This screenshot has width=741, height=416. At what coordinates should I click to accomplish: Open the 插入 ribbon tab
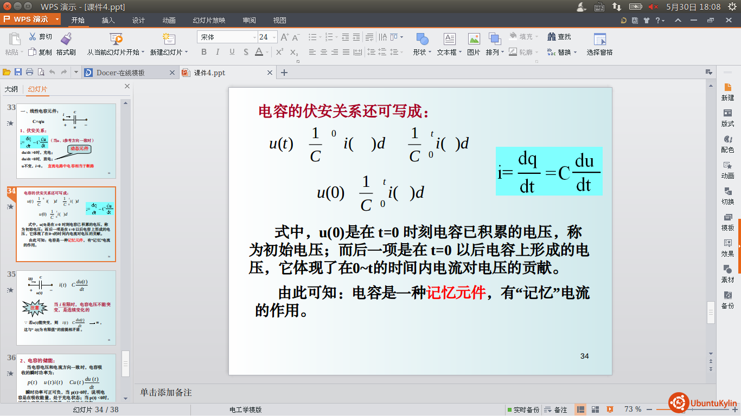point(108,20)
